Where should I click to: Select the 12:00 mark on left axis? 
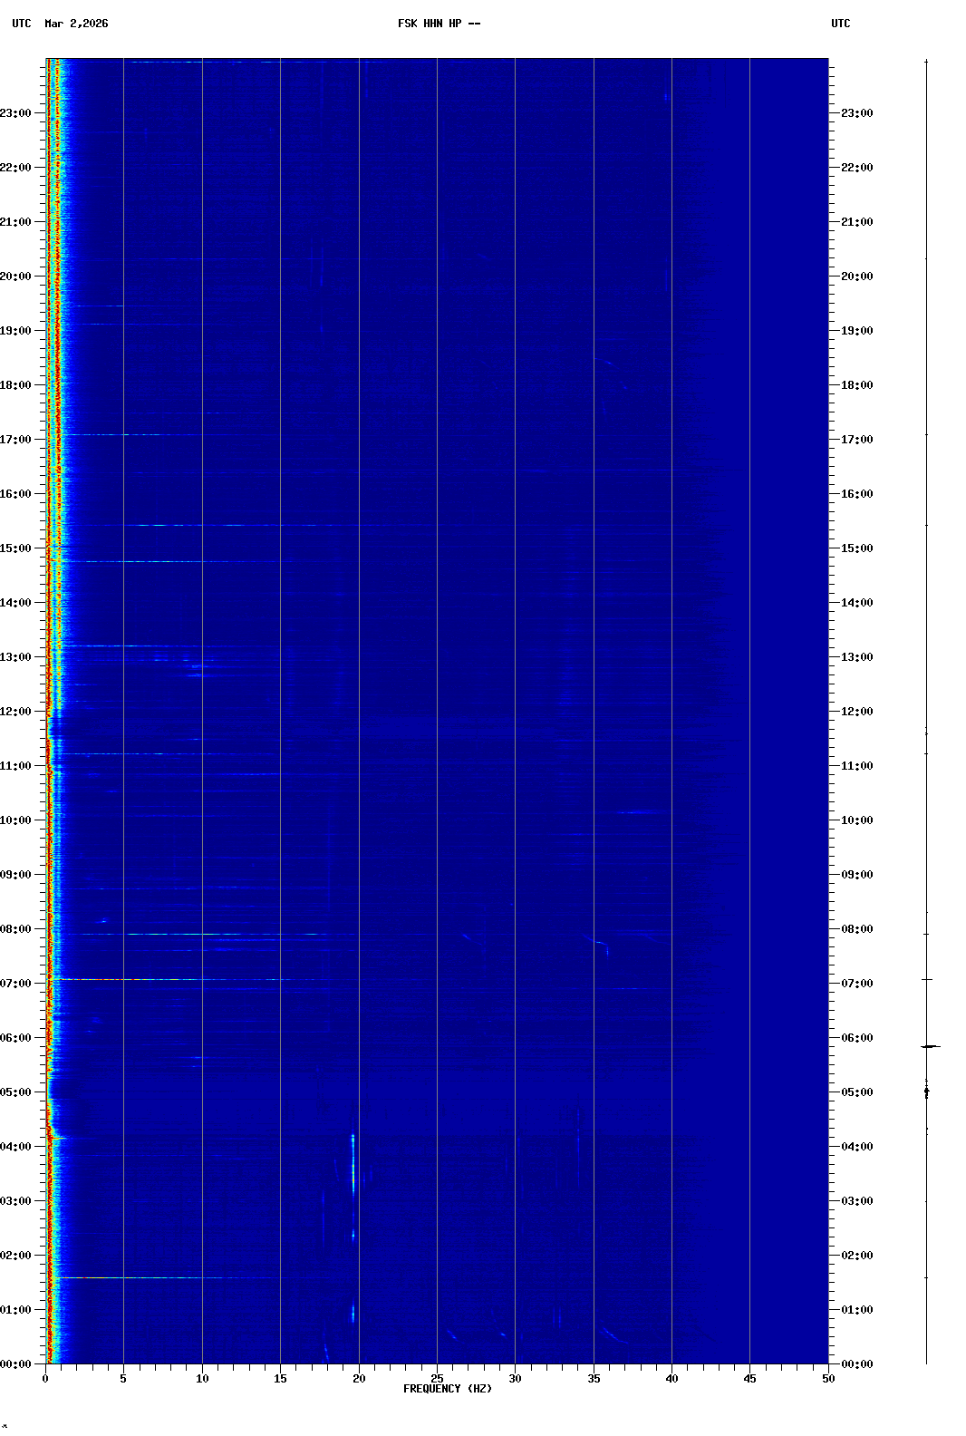coord(16,712)
